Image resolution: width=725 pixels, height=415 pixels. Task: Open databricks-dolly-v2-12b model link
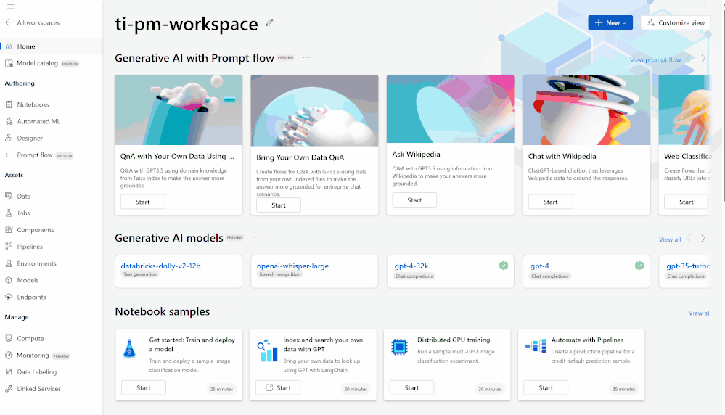point(160,266)
